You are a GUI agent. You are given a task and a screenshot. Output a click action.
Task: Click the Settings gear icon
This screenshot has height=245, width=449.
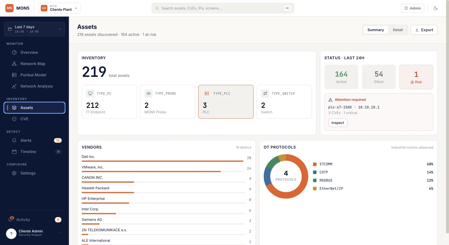[x=14, y=173]
